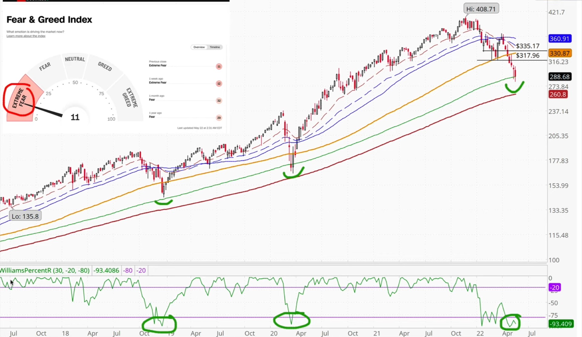Screen dimensions: 582x337
Task: Click 100 on the price axis
Action: 554,260
